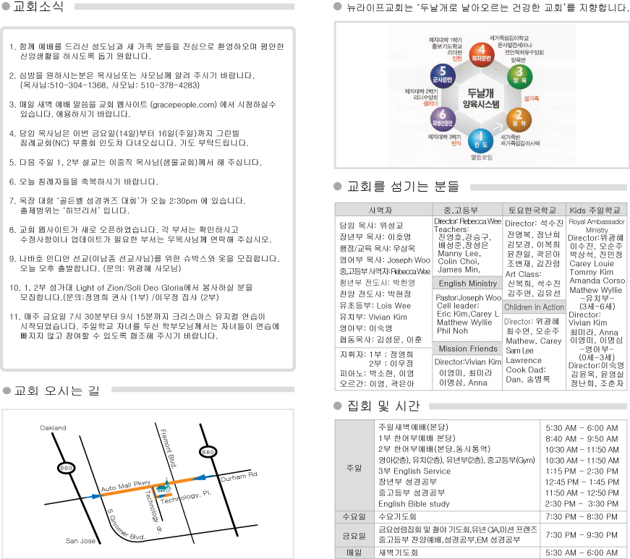This screenshot has height=559, width=630.
Task: Click the blue arrow near Durham Rd
Action: [203, 477]
